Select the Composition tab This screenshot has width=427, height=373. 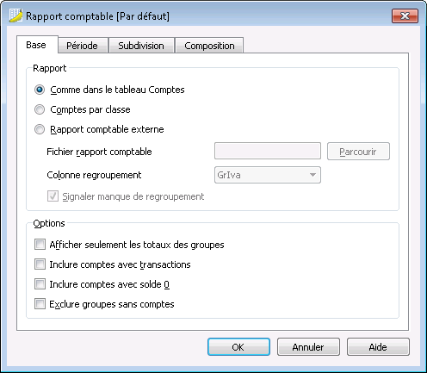(x=209, y=46)
